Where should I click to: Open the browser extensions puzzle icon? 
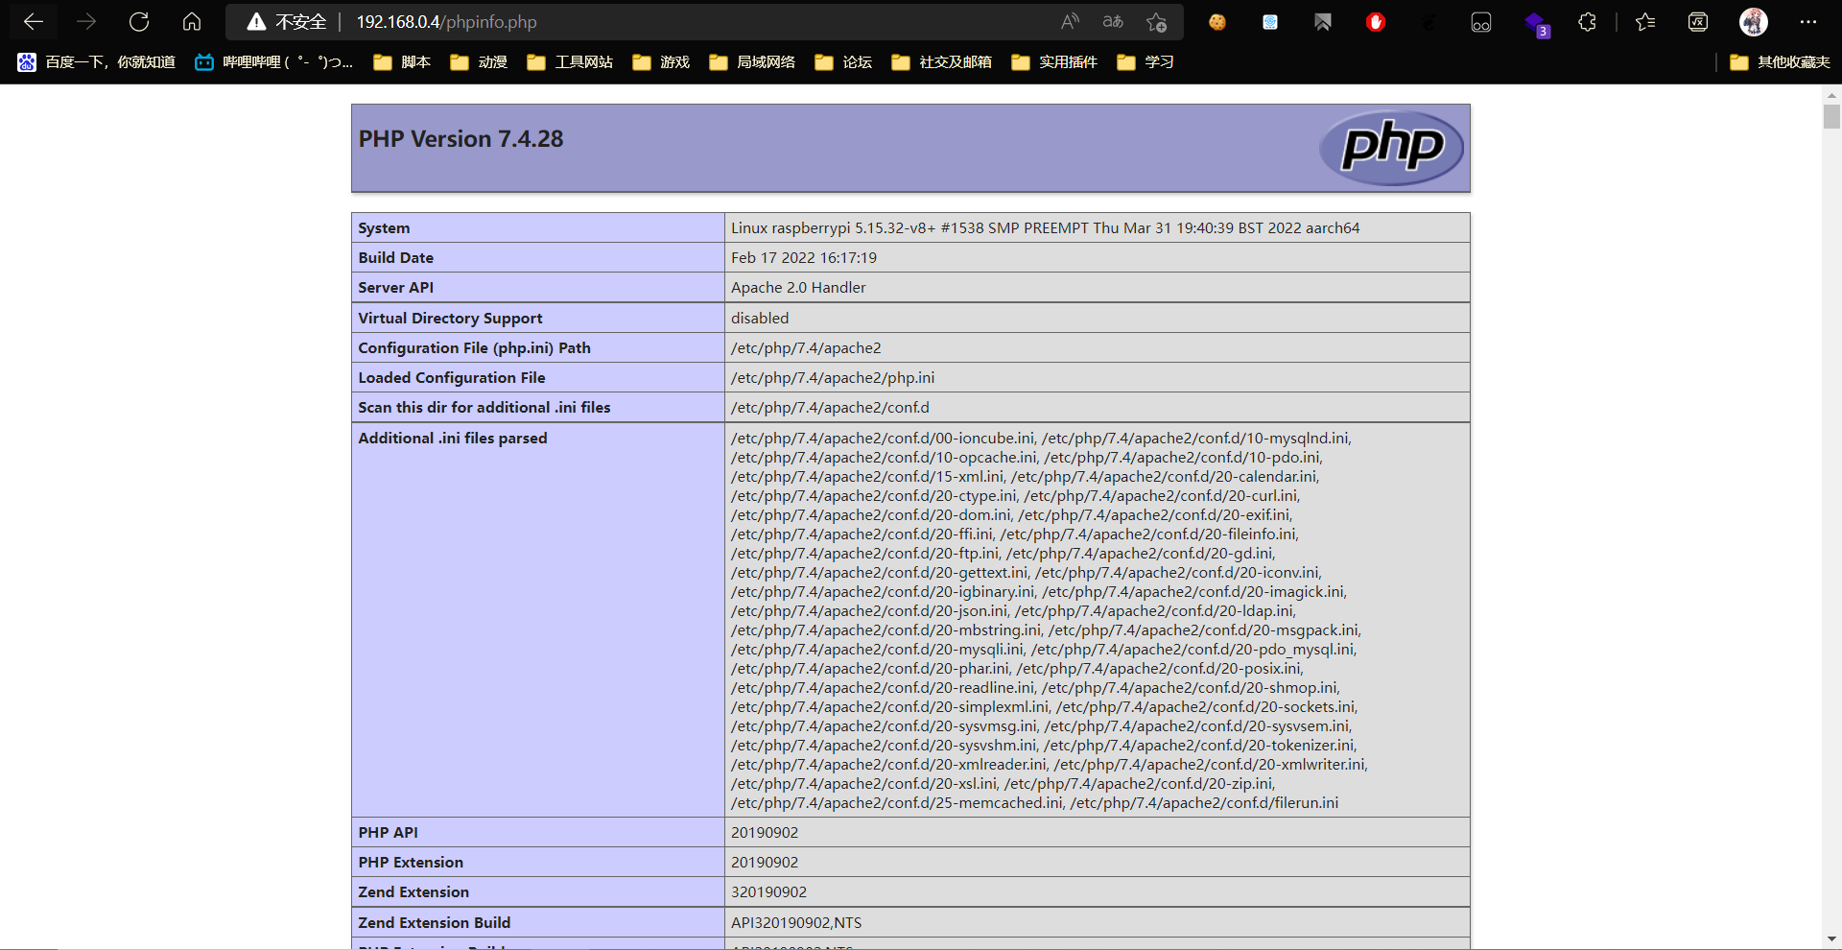click(x=1587, y=22)
